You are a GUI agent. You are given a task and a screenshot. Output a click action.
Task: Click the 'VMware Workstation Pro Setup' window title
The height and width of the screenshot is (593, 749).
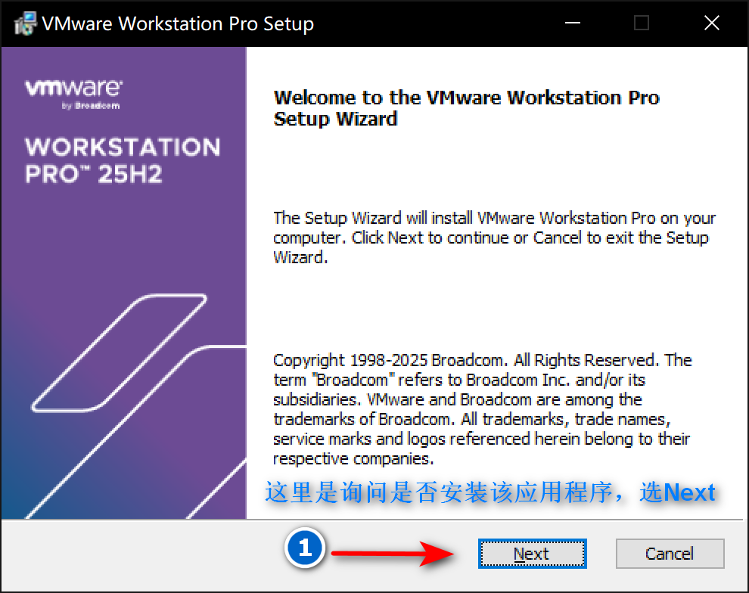pos(178,23)
